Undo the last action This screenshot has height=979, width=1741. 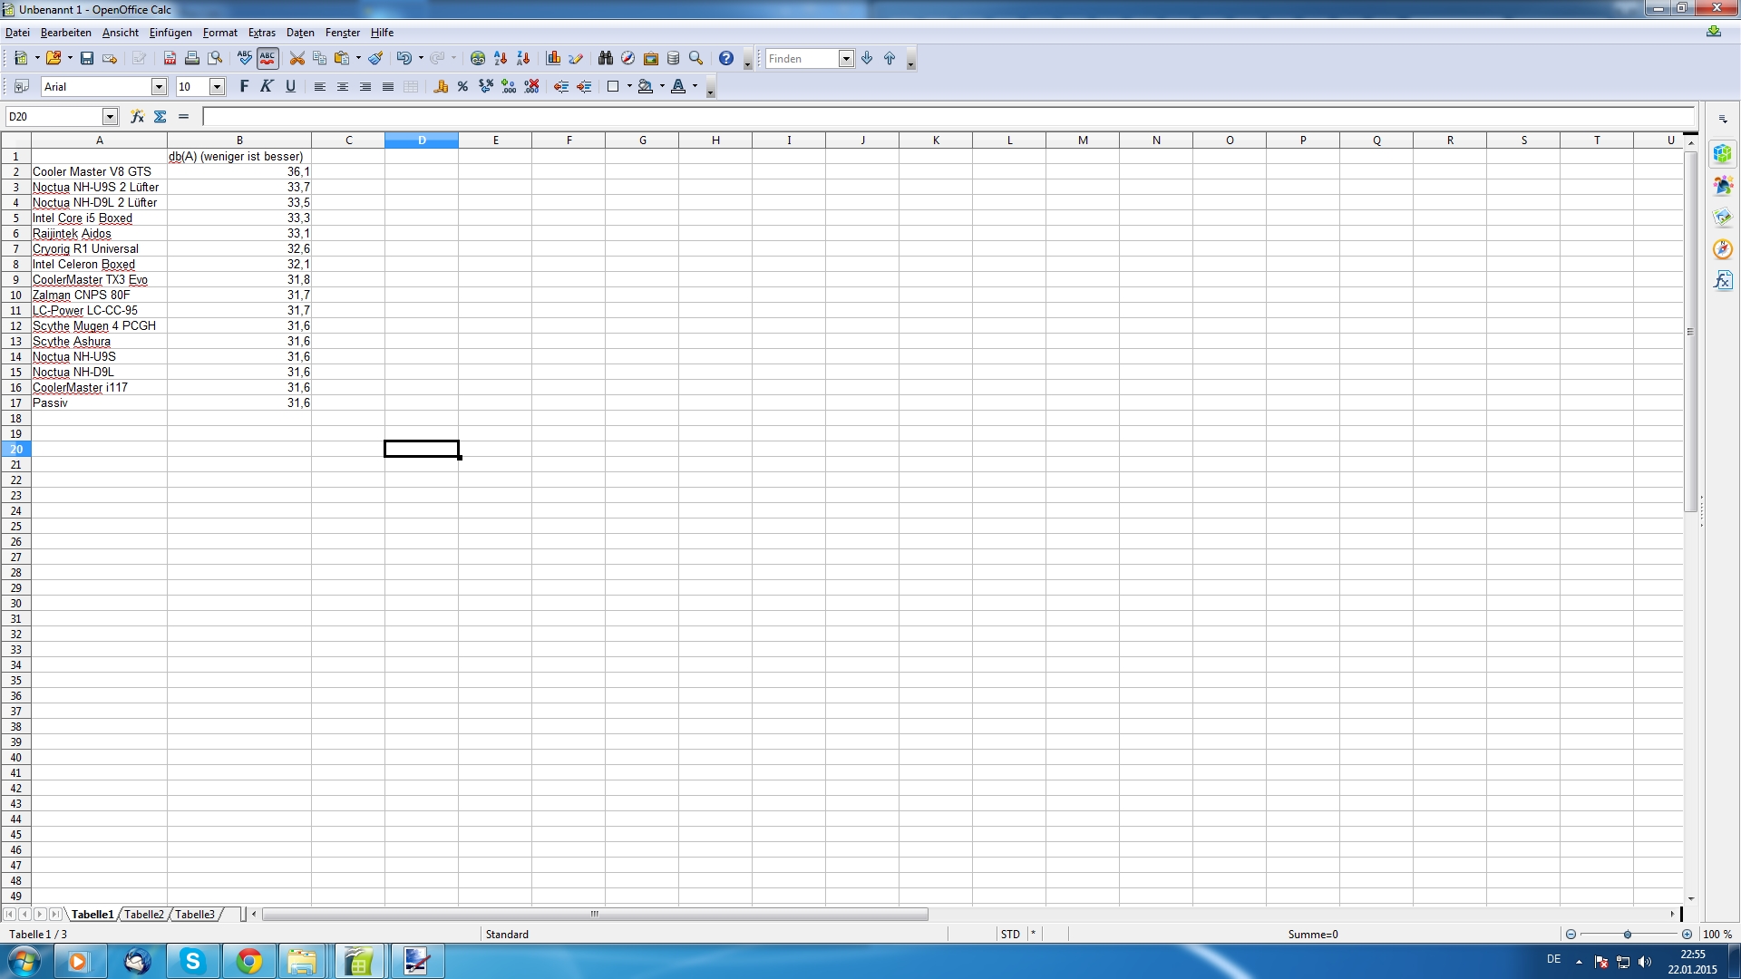404,59
